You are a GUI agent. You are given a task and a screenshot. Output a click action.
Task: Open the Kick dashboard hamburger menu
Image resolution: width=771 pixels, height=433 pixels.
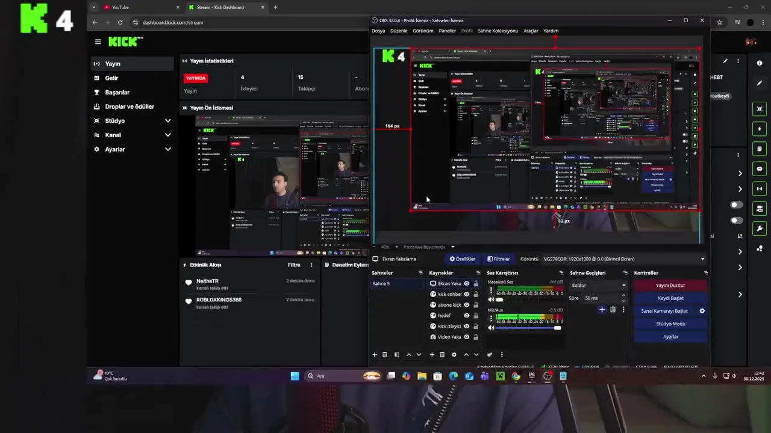coord(98,41)
